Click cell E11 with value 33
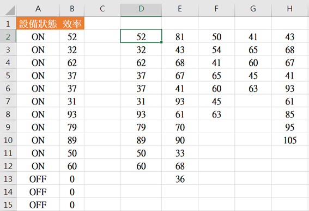309x211 pixels. coord(180,153)
